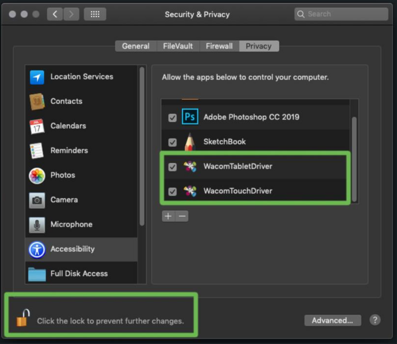The height and width of the screenshot is (344, 397).
Task: Click the Search field
Action: click(344, 14)
